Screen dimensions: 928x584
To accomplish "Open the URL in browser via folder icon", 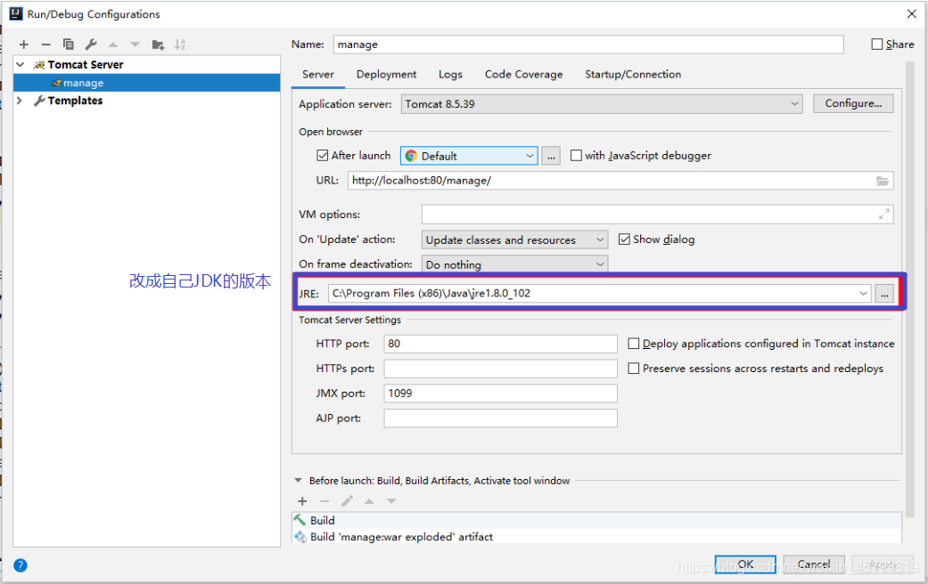I will pyautogui.click(x=883, y=180).
